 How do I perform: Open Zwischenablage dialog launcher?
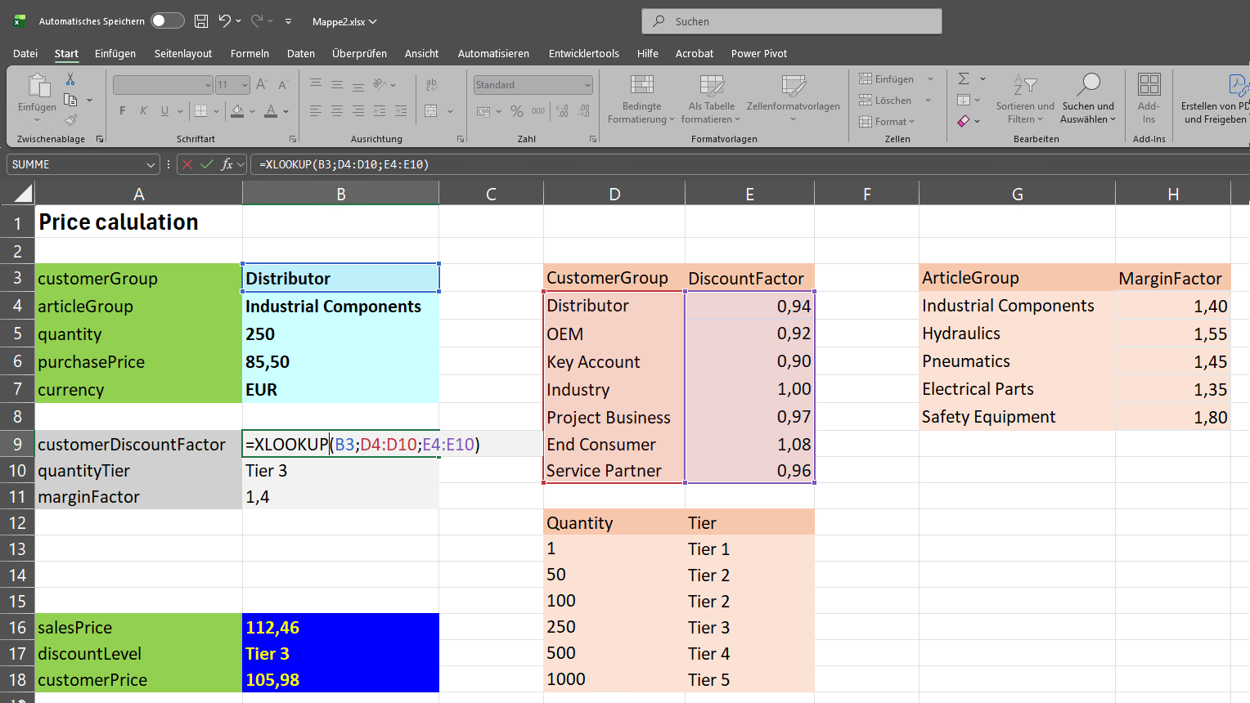100,139
